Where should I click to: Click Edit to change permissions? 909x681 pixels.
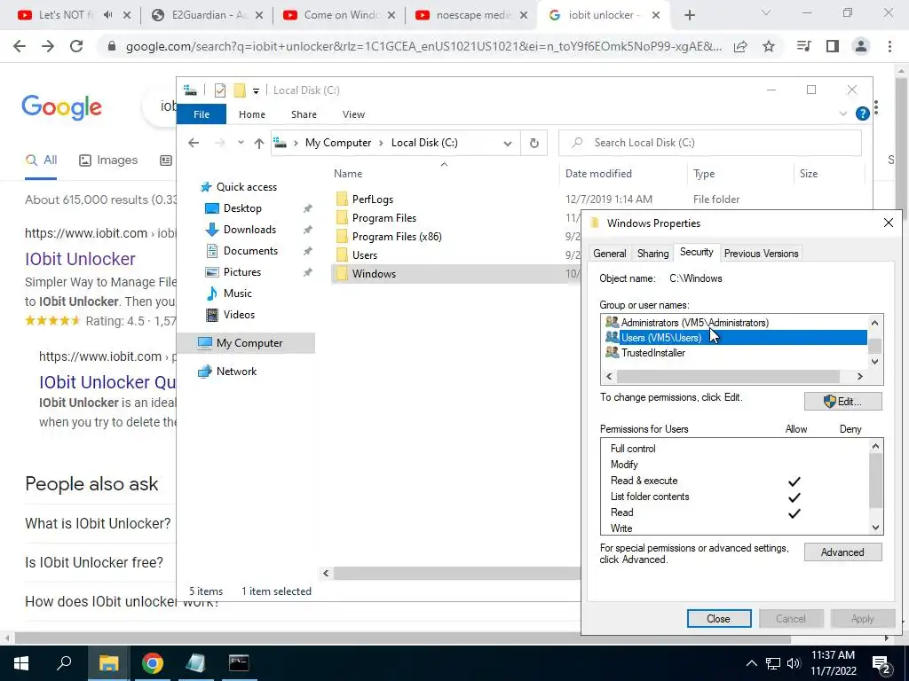coord(843,402)
